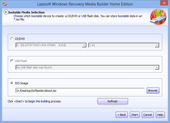Click the Browse button

(153, 90)
